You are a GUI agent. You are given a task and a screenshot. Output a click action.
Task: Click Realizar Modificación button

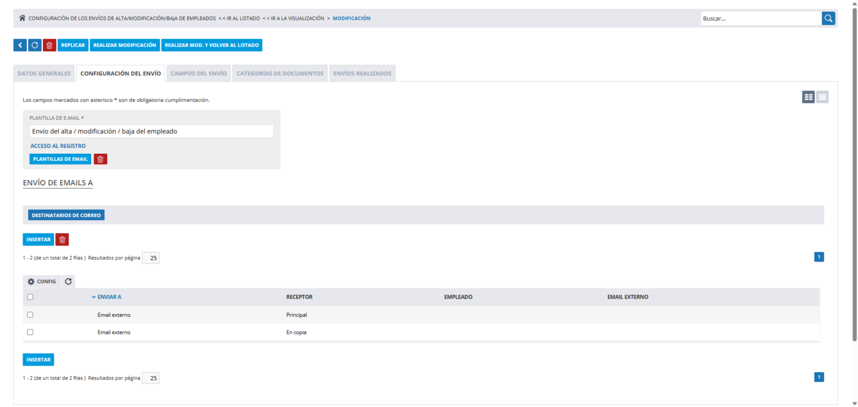[x=125, y=45]
